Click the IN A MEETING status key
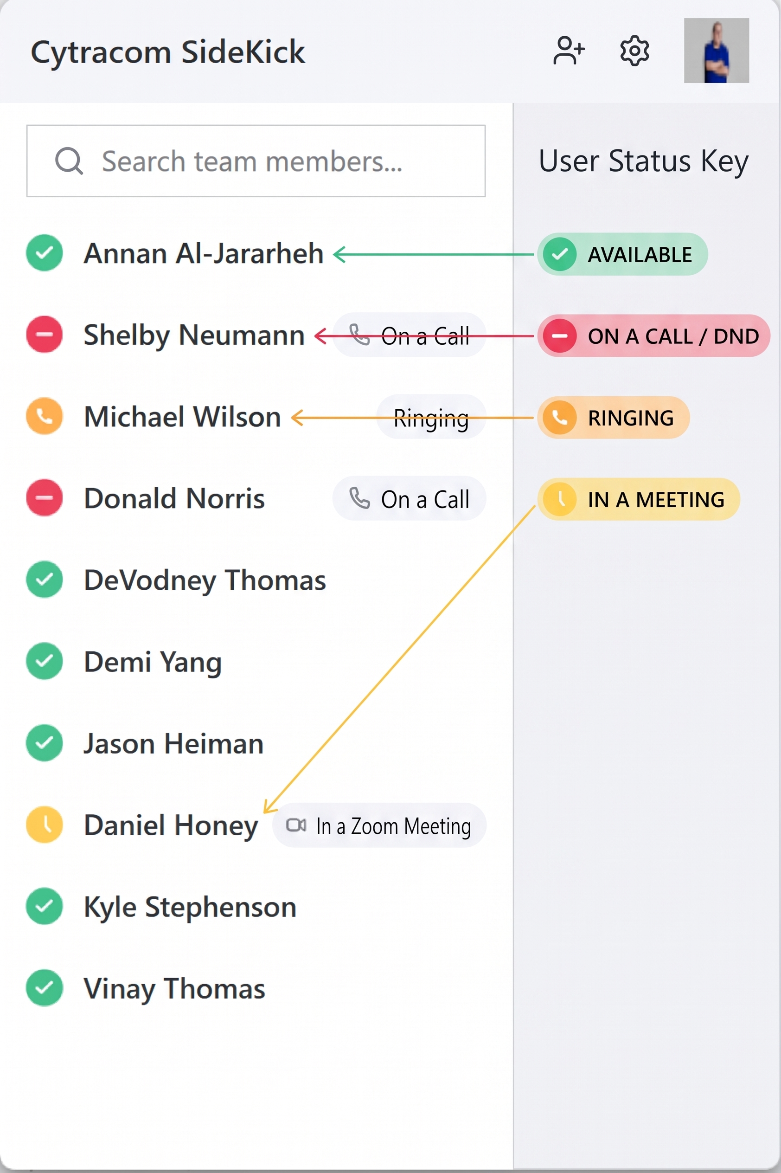Image resolution: width=781 pixels, height=1173 pixels. [x=639, y=499]
